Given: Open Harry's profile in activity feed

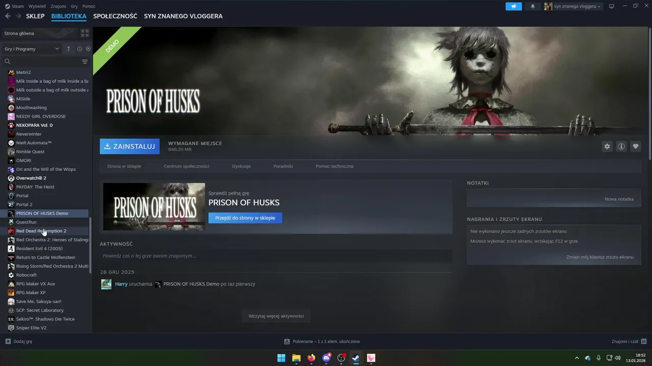Looking at the screenshot, I should tap(121, 284).
